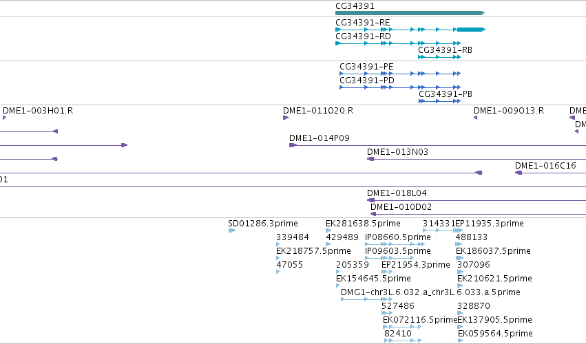Screen dimensions: 586x344
Task: Click the 47055 feature label
Action: click(x=290, y=265)
